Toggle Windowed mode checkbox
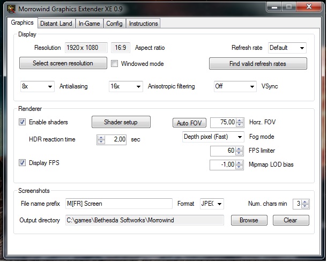The width and height of the screenshot is (327, 262). [x=114, y=64]
